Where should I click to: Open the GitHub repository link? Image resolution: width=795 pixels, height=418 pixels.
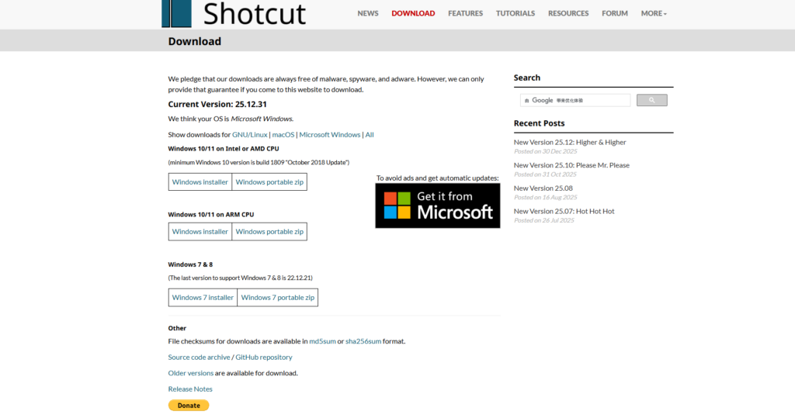pos(264,358)
